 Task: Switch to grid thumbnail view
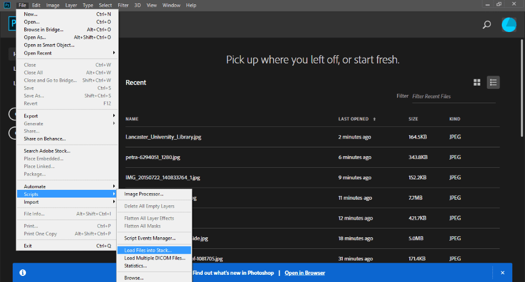tap(477, 82)
